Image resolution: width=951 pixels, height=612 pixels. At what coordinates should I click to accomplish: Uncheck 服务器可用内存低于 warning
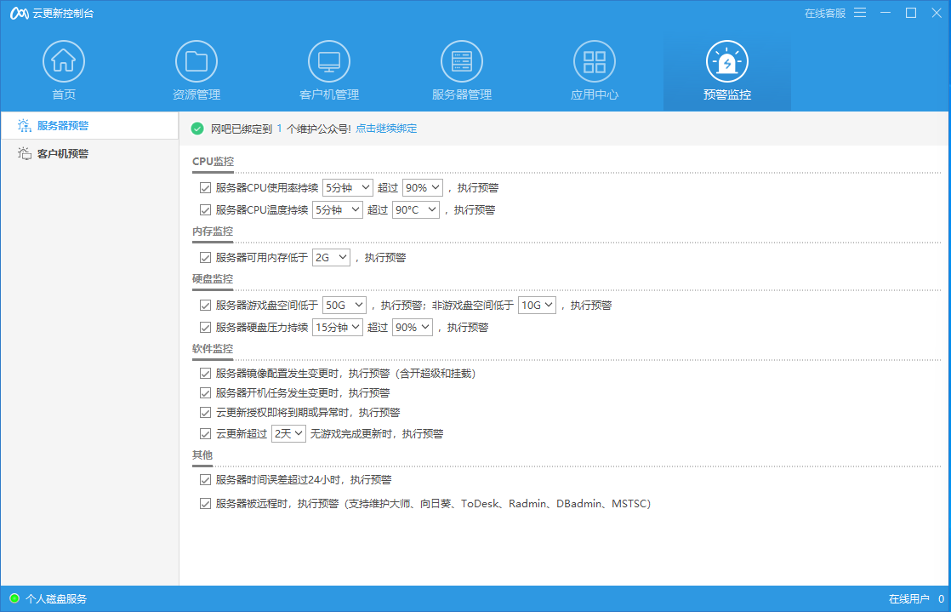tap(205, 256)
